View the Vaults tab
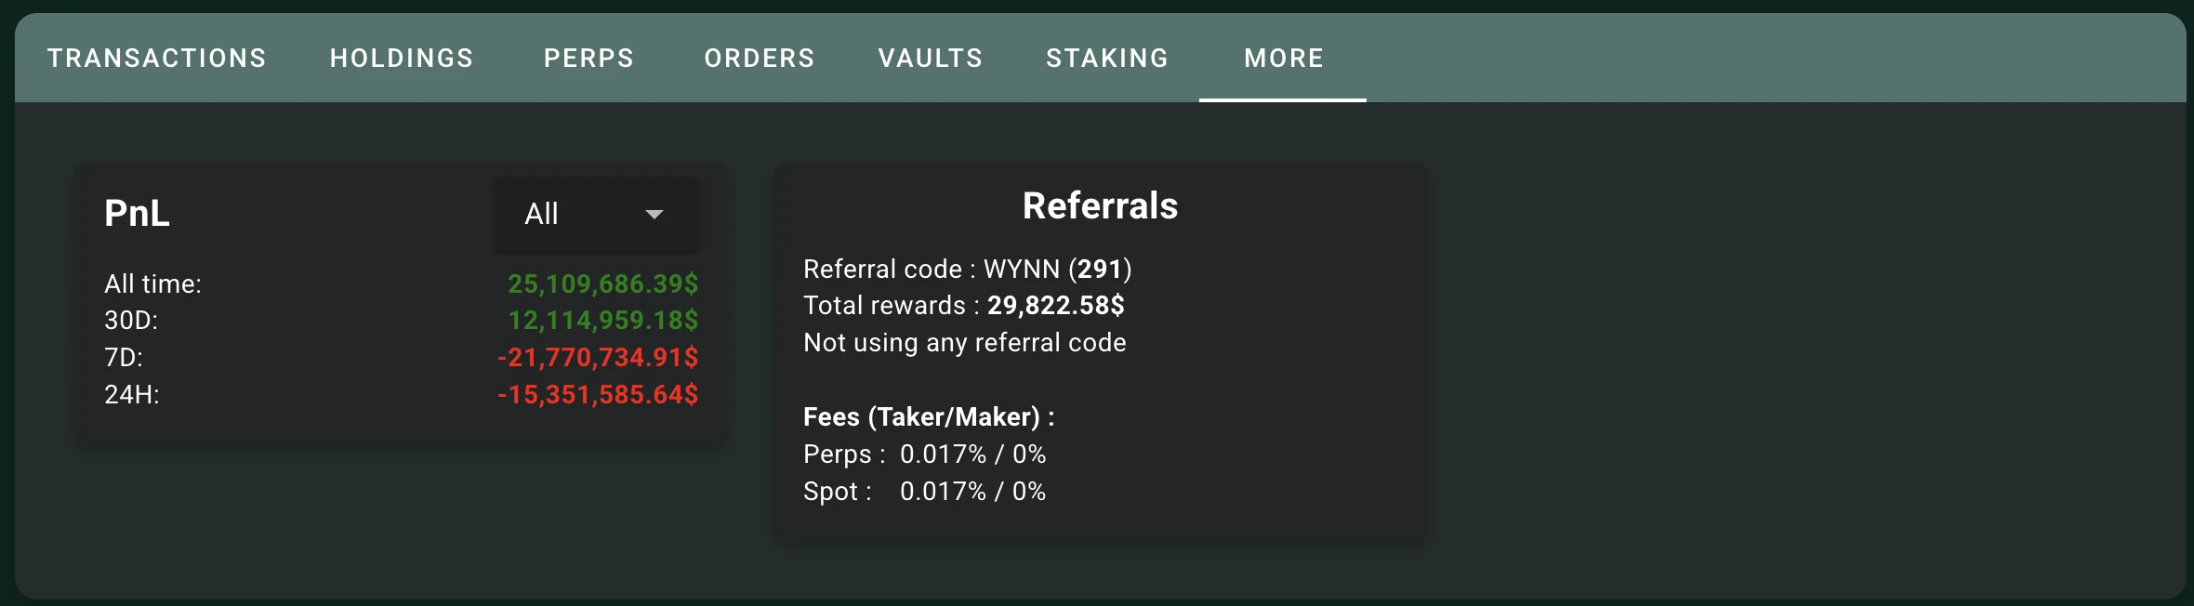 tap(931, 58)
